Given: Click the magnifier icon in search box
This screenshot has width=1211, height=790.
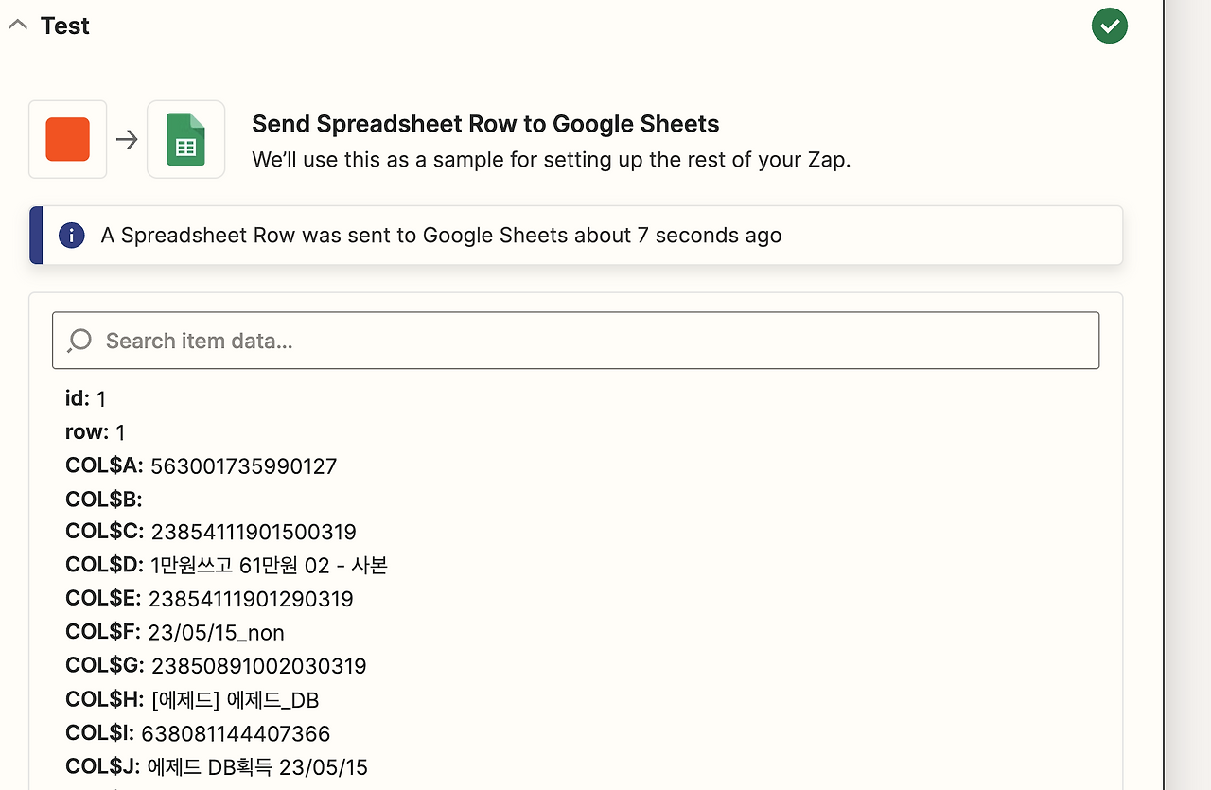Looking at the screenshot, I should click(79, 341).
